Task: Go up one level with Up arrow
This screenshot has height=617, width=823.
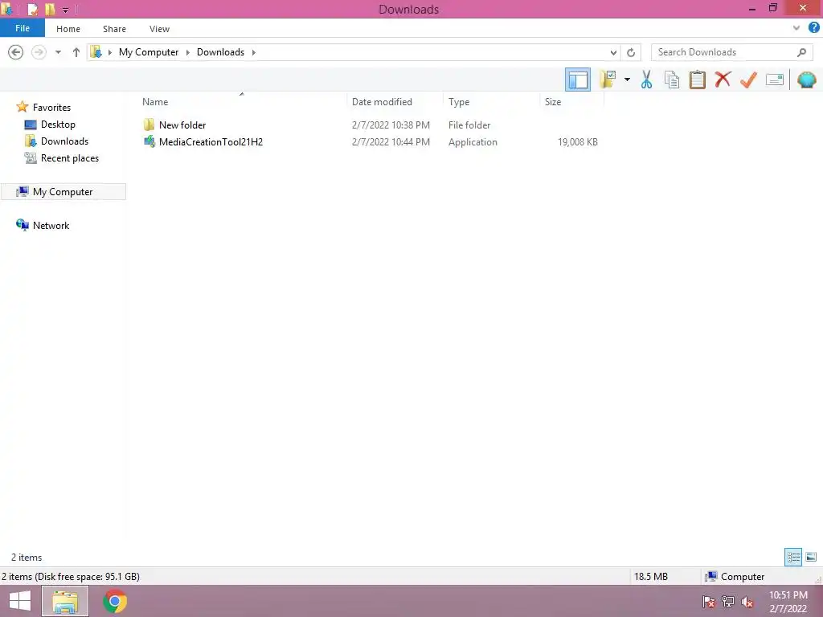Action: (76, 52)
